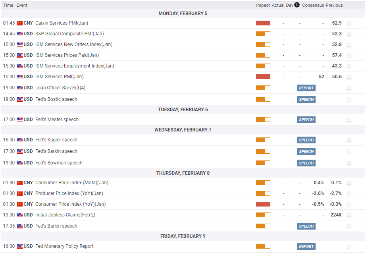Enable bell for Initial Jobless Claims
Viewport: 366px width, 253px height.
pos(349,215)
